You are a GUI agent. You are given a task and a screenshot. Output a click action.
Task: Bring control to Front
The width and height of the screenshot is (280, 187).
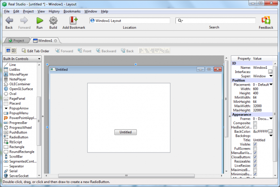click(84, 51)
